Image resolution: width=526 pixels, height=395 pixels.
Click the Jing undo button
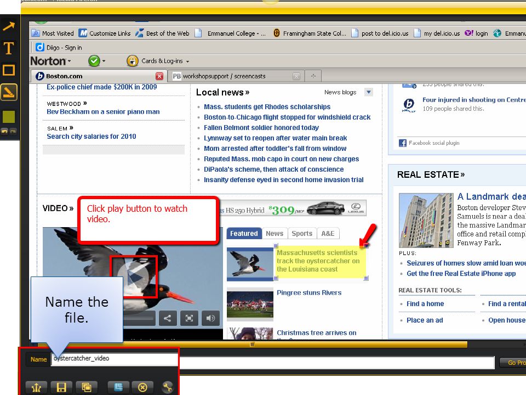click(5, 131)
